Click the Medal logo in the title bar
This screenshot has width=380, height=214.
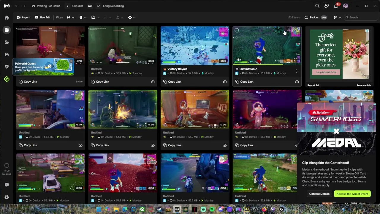click(7, 6)
